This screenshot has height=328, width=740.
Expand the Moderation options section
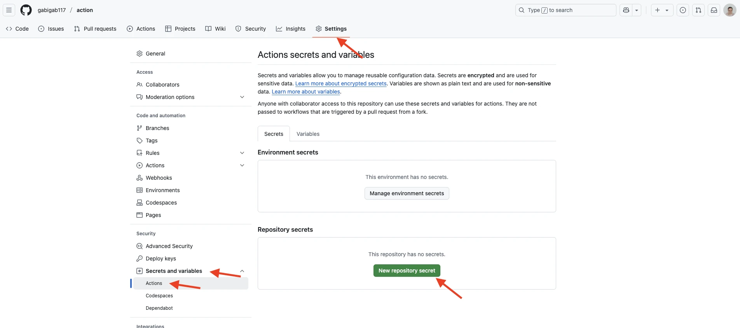[x=242, y=97]
